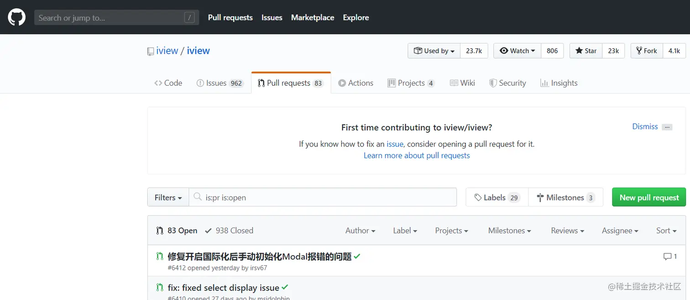
Task: Open the Insights tab
Action: click(x=559, y=83)
